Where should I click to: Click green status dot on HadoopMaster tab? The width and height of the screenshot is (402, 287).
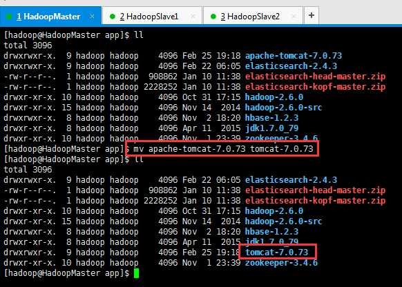coord(8,17)
